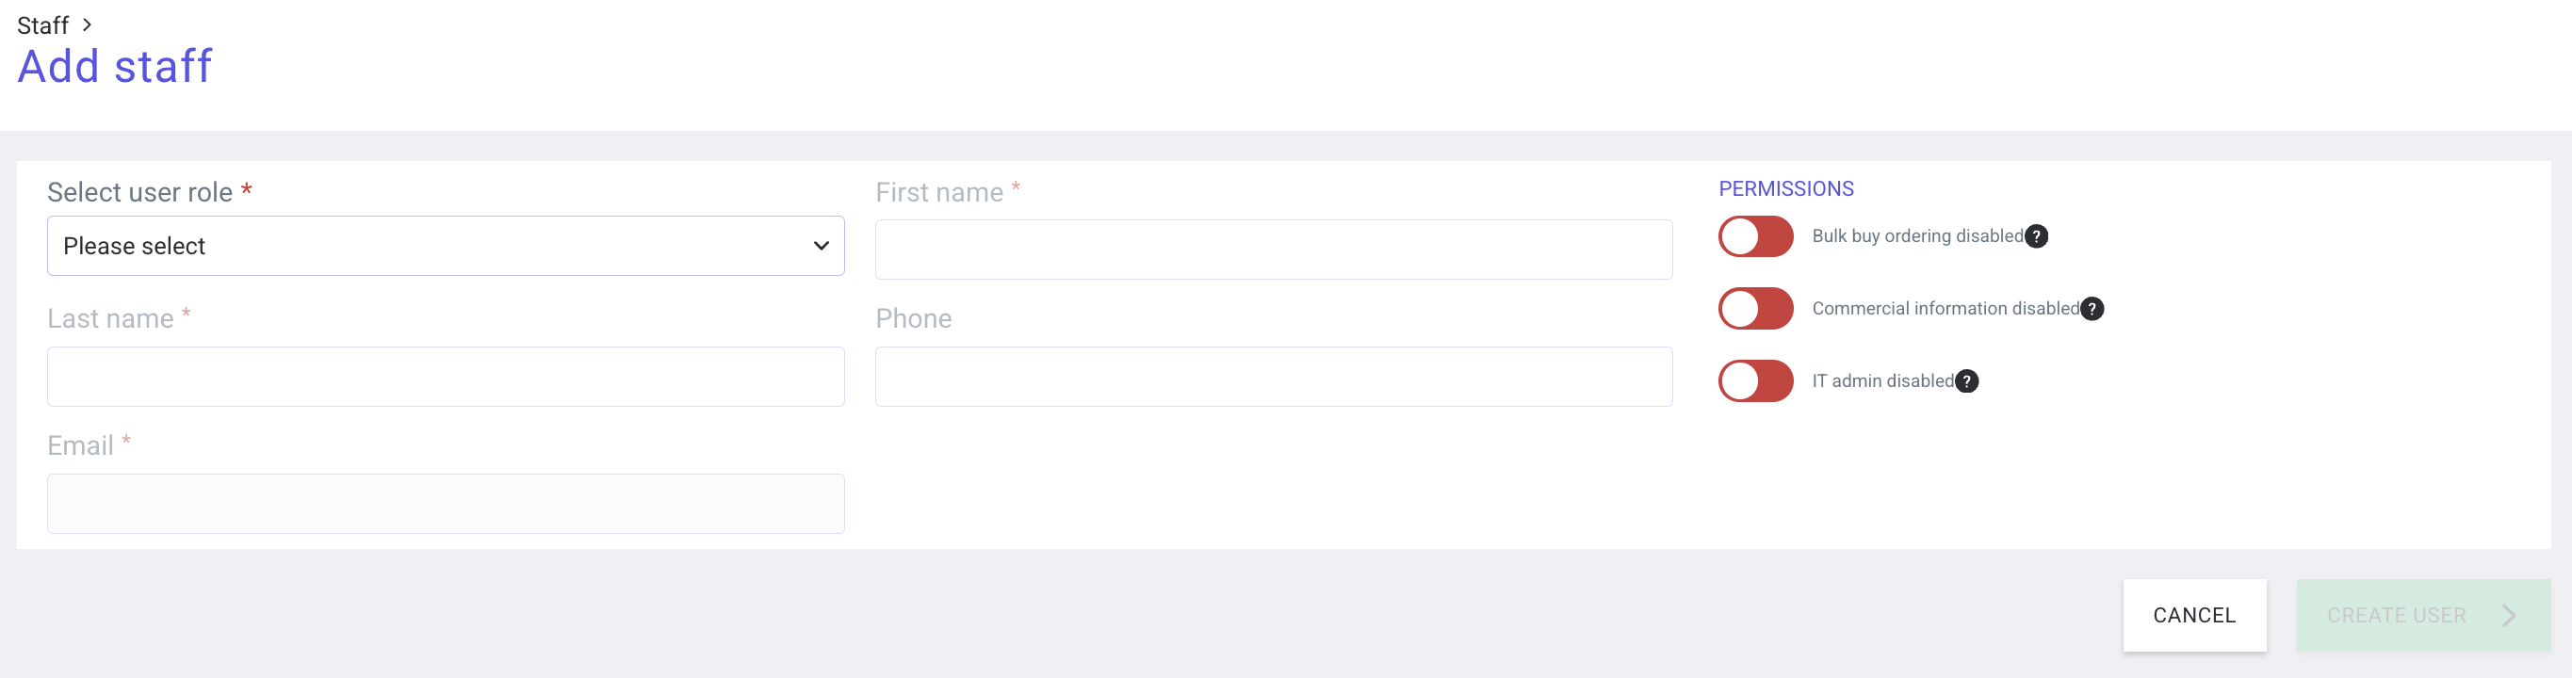The width and height of the screenshot is (2572, 678).
Task: Click help icon beside IT admin
Action: coord(1966,381)
